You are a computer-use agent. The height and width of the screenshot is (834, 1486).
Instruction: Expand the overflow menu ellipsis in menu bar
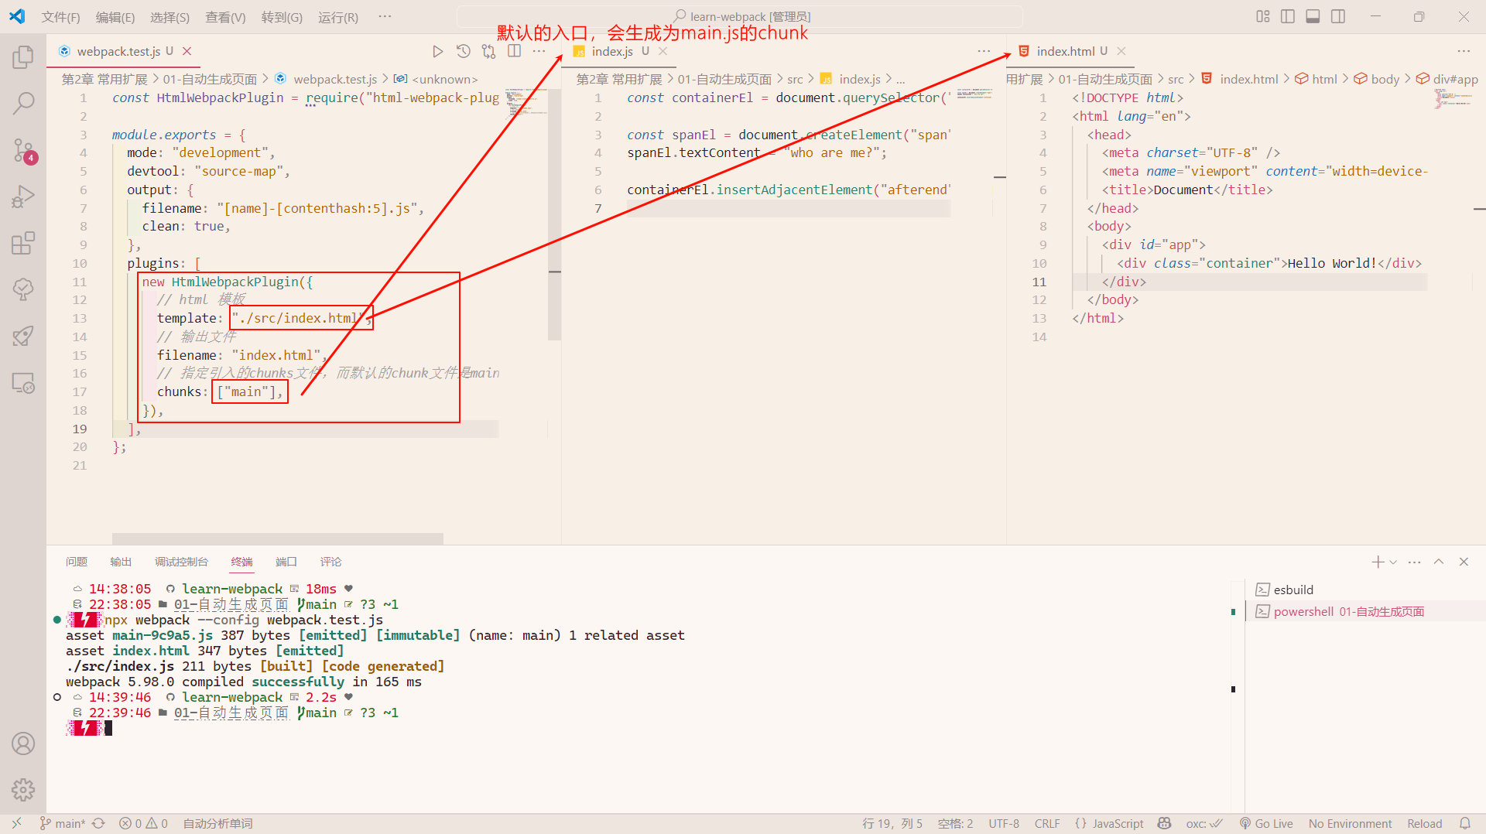pyautogui.click(x=385, y=16)
